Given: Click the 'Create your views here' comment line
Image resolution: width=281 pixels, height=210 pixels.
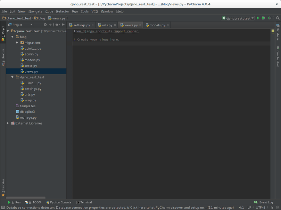Looking at the screenshot, I should pos(97,39).
